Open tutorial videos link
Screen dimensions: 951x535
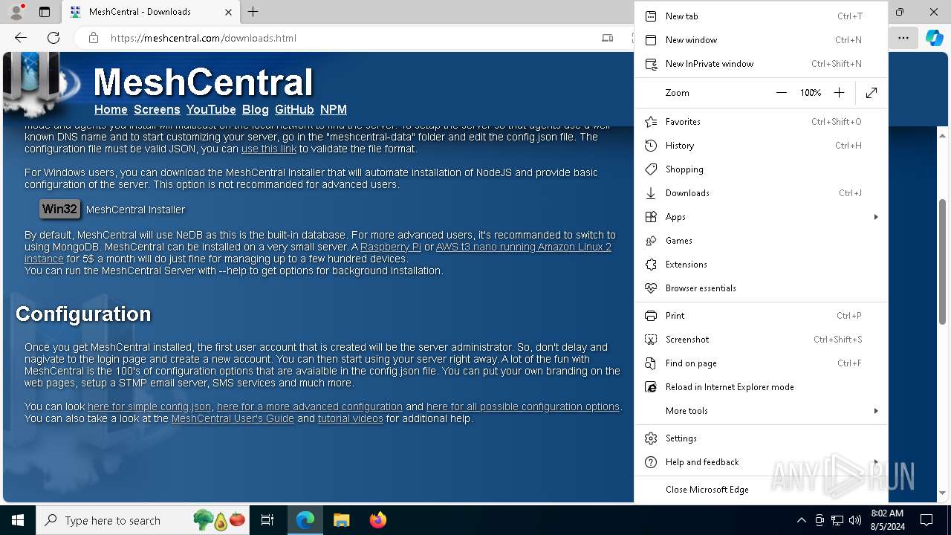tap(351, 418)
